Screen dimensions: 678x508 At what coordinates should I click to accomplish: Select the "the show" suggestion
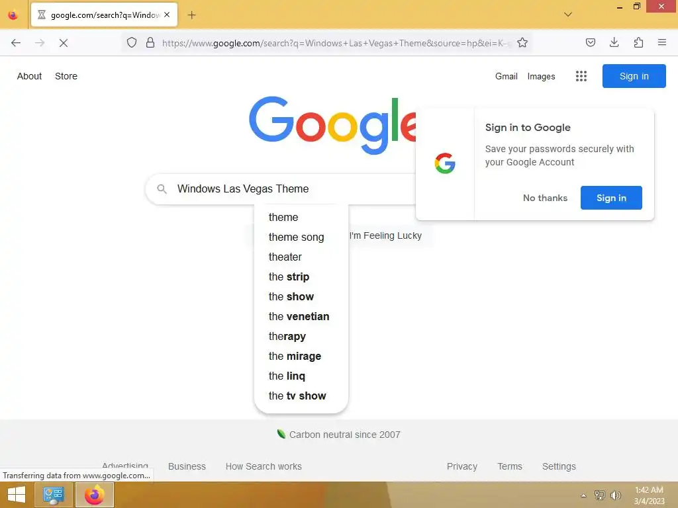[x=301, y=297]
